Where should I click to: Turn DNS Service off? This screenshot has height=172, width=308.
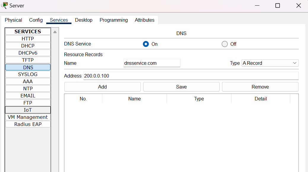pyautogui.click(x=225, y=44)
